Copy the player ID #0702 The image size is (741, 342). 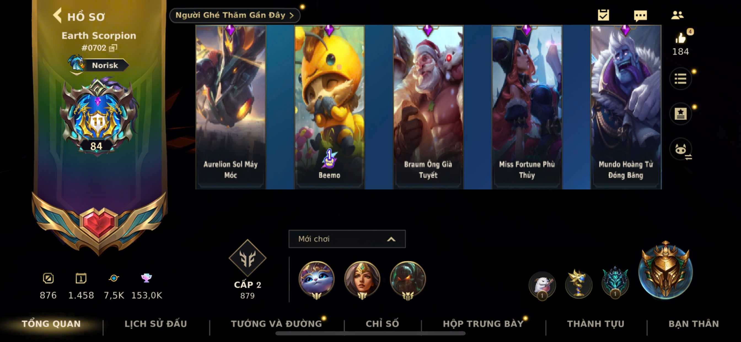[113, 48]
